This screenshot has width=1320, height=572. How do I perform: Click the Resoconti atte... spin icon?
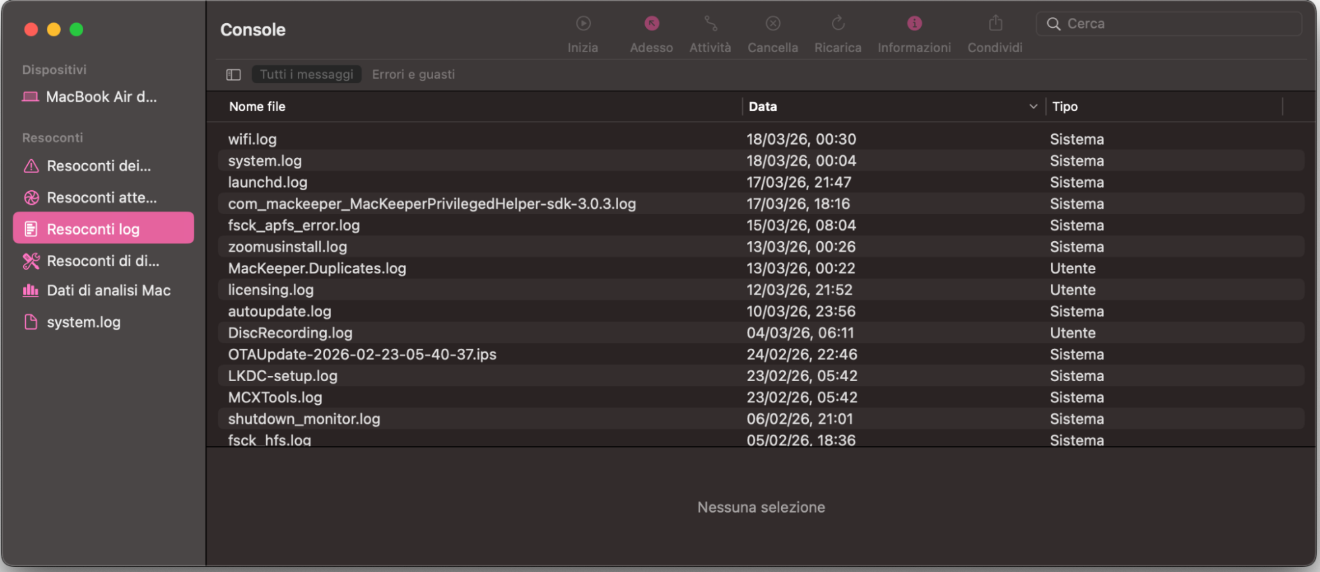[31, 197]
